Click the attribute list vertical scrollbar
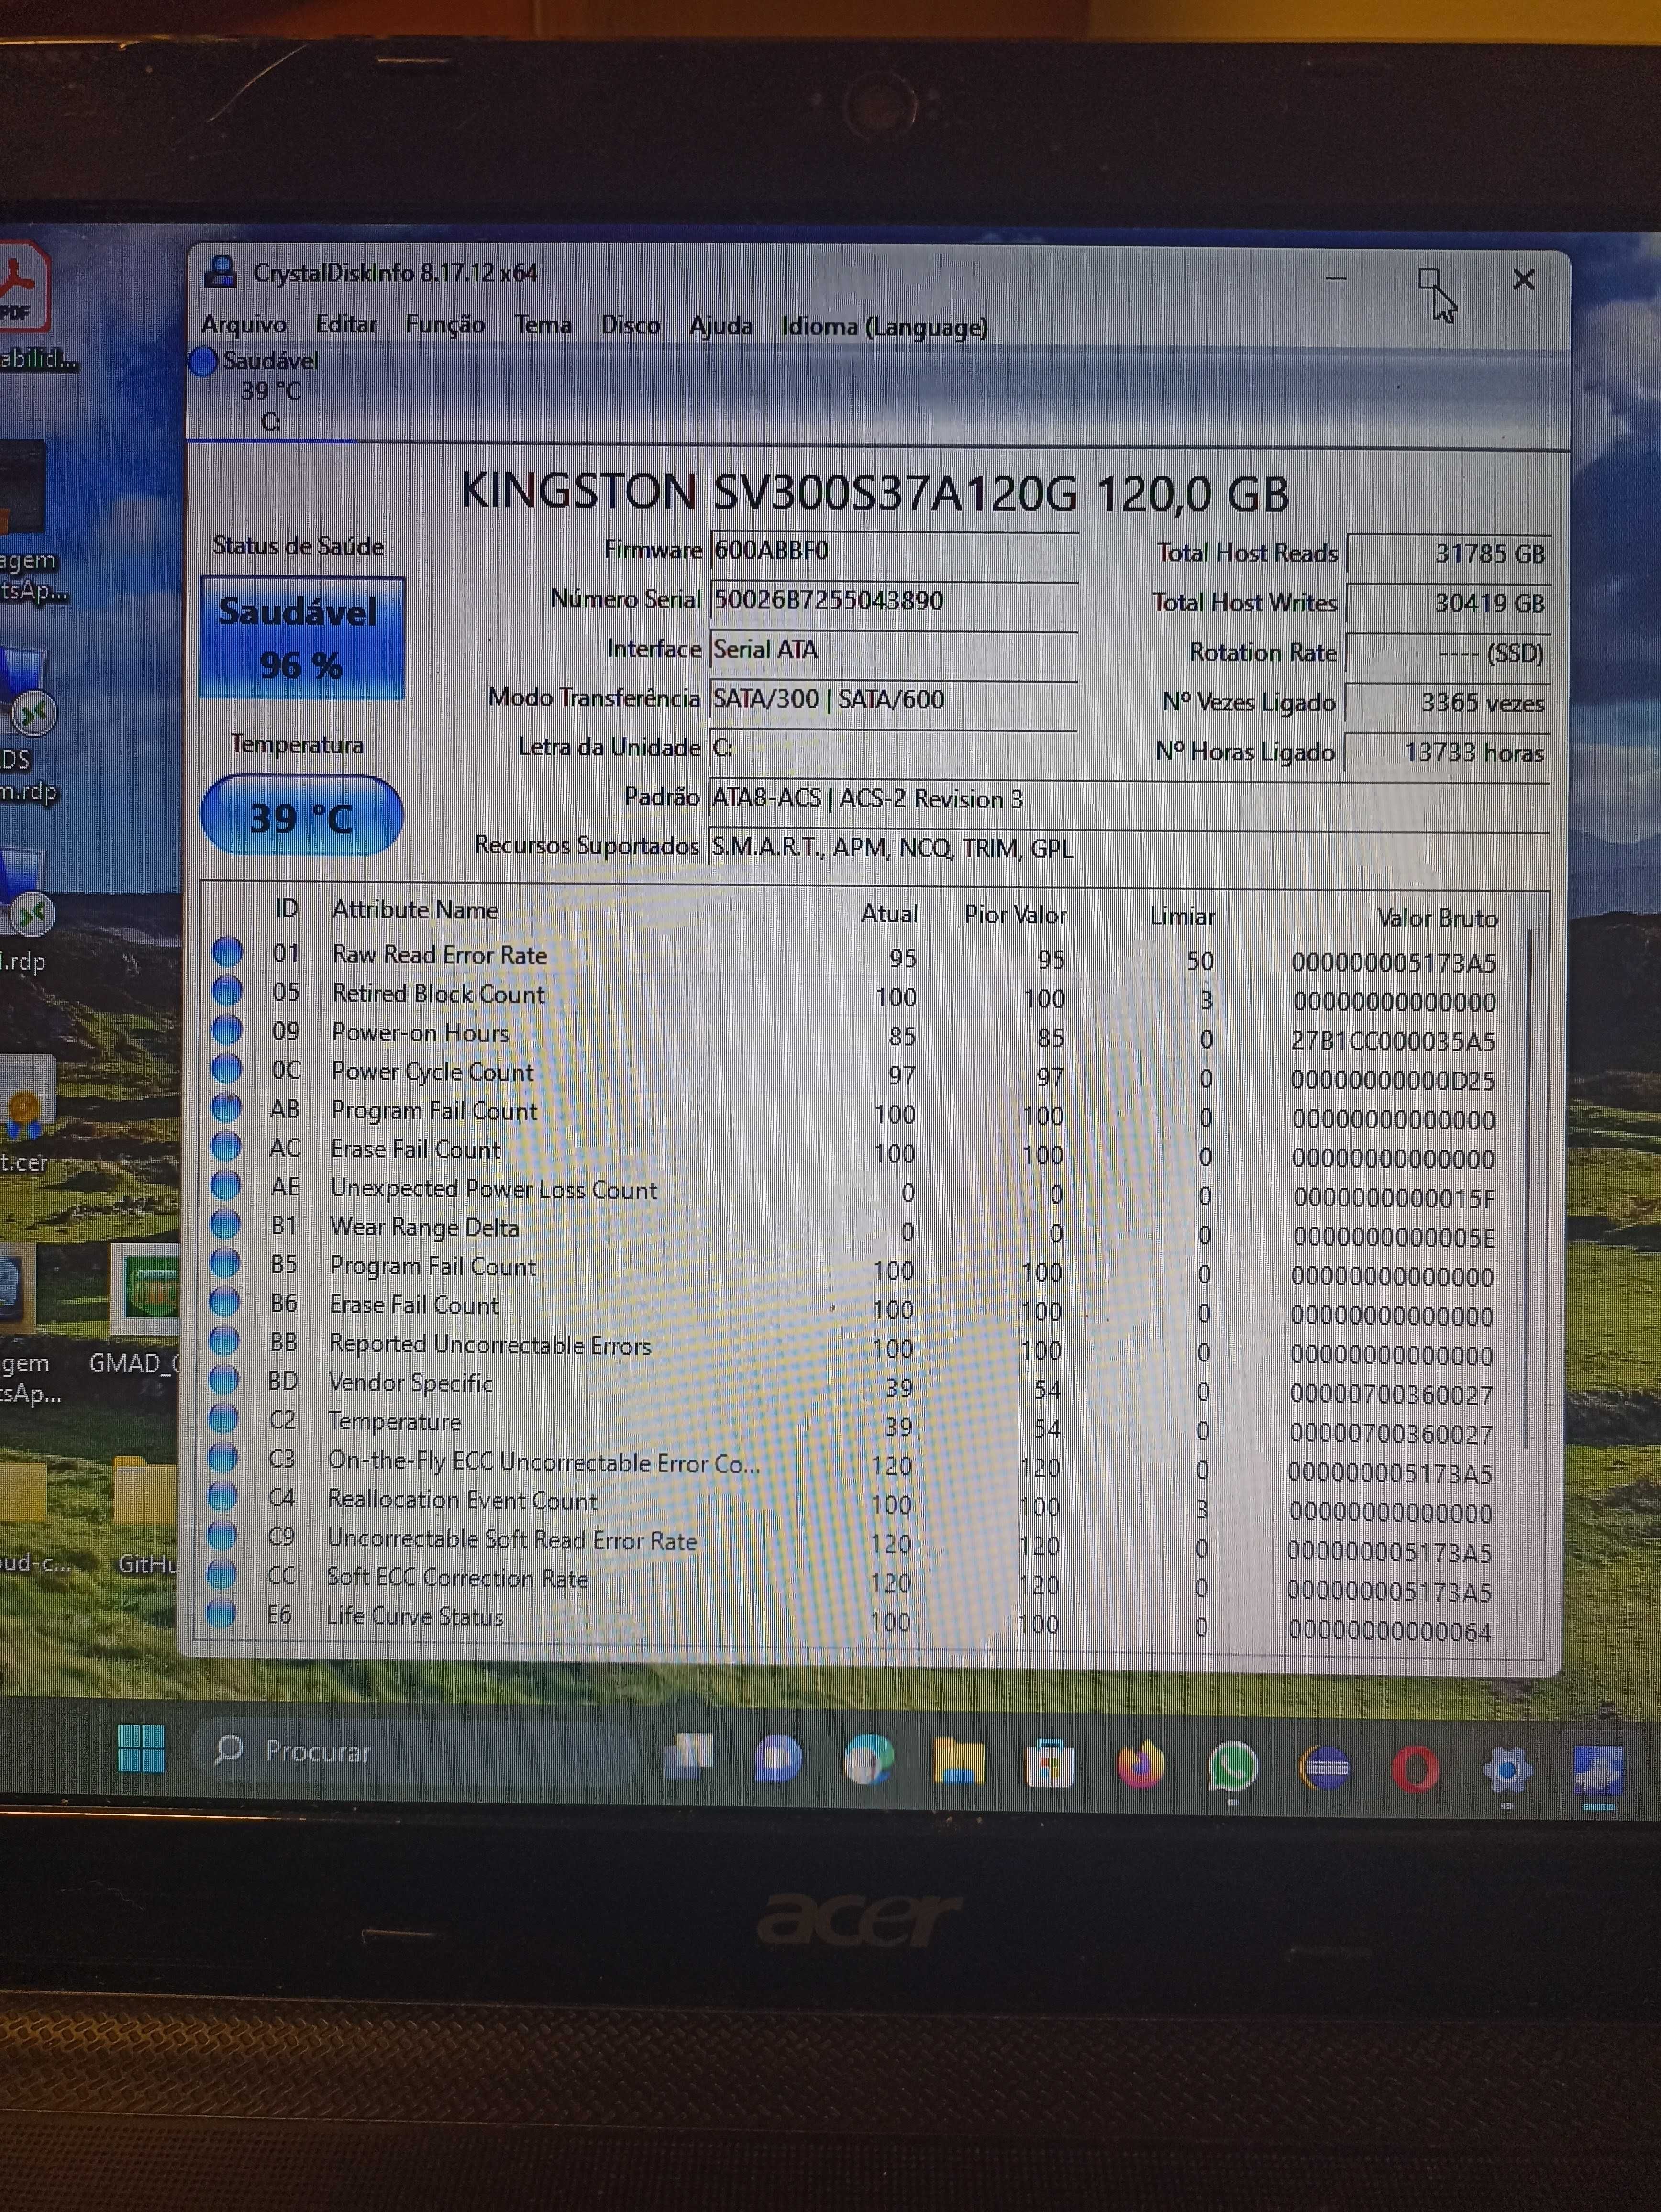 [1527, 1190]
